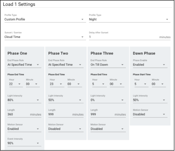Screen dimensions: 175x151
Task: Open Event Intensity 90% dropdown
Action: click(x=24, y=143)
